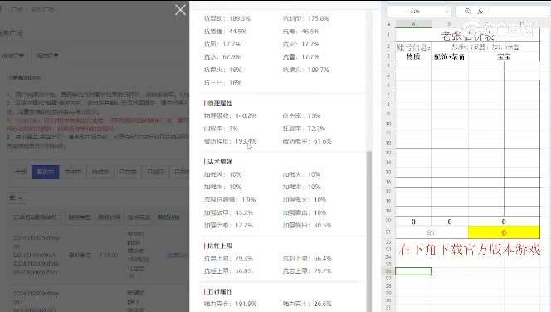The width and height of the screenshot is (551, 312).
Task: Close the attribute detail popup with the X
Action: pyautogui.click(x=180, y=10)
